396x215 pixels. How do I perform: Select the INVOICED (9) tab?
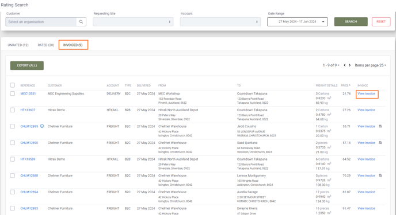point(73,45)
